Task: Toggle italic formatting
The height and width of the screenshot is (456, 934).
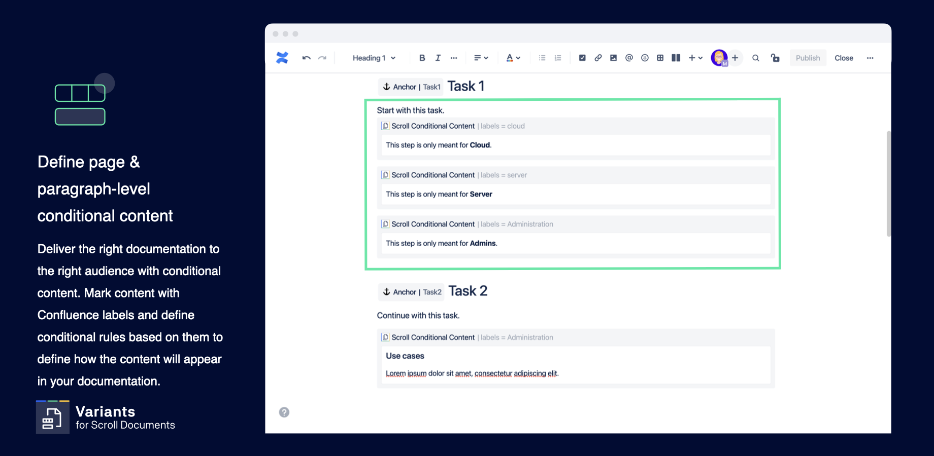Action: 438,58
